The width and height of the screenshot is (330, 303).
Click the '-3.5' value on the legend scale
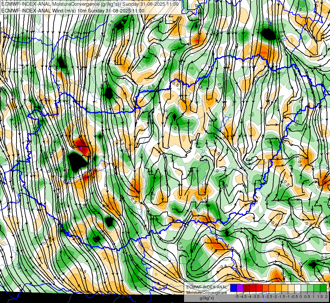[257, 297]
